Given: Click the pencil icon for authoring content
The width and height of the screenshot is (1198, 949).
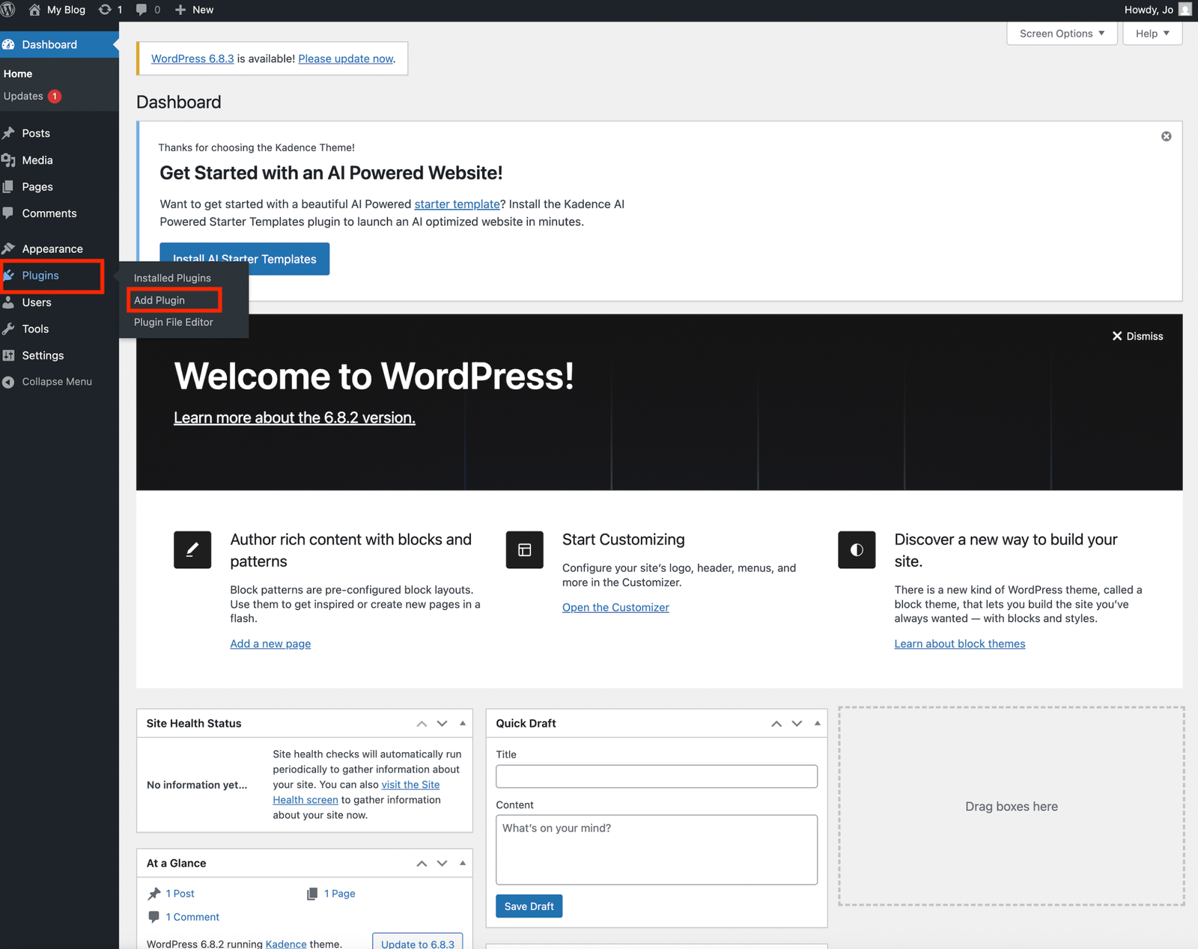Looking at the screenshot, I should click(192, 550).
